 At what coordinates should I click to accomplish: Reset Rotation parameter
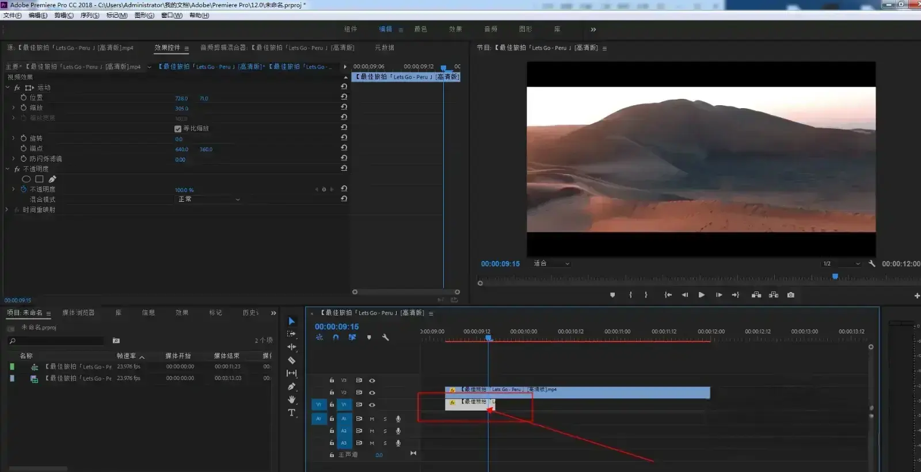coord(344,137)
